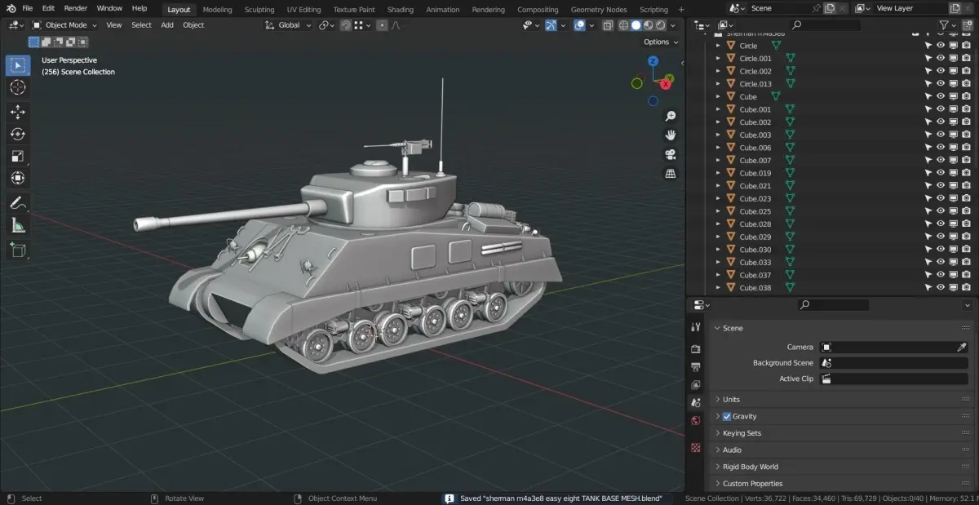Open the File menu
This screenshot has width=979, height=505.
27,8
